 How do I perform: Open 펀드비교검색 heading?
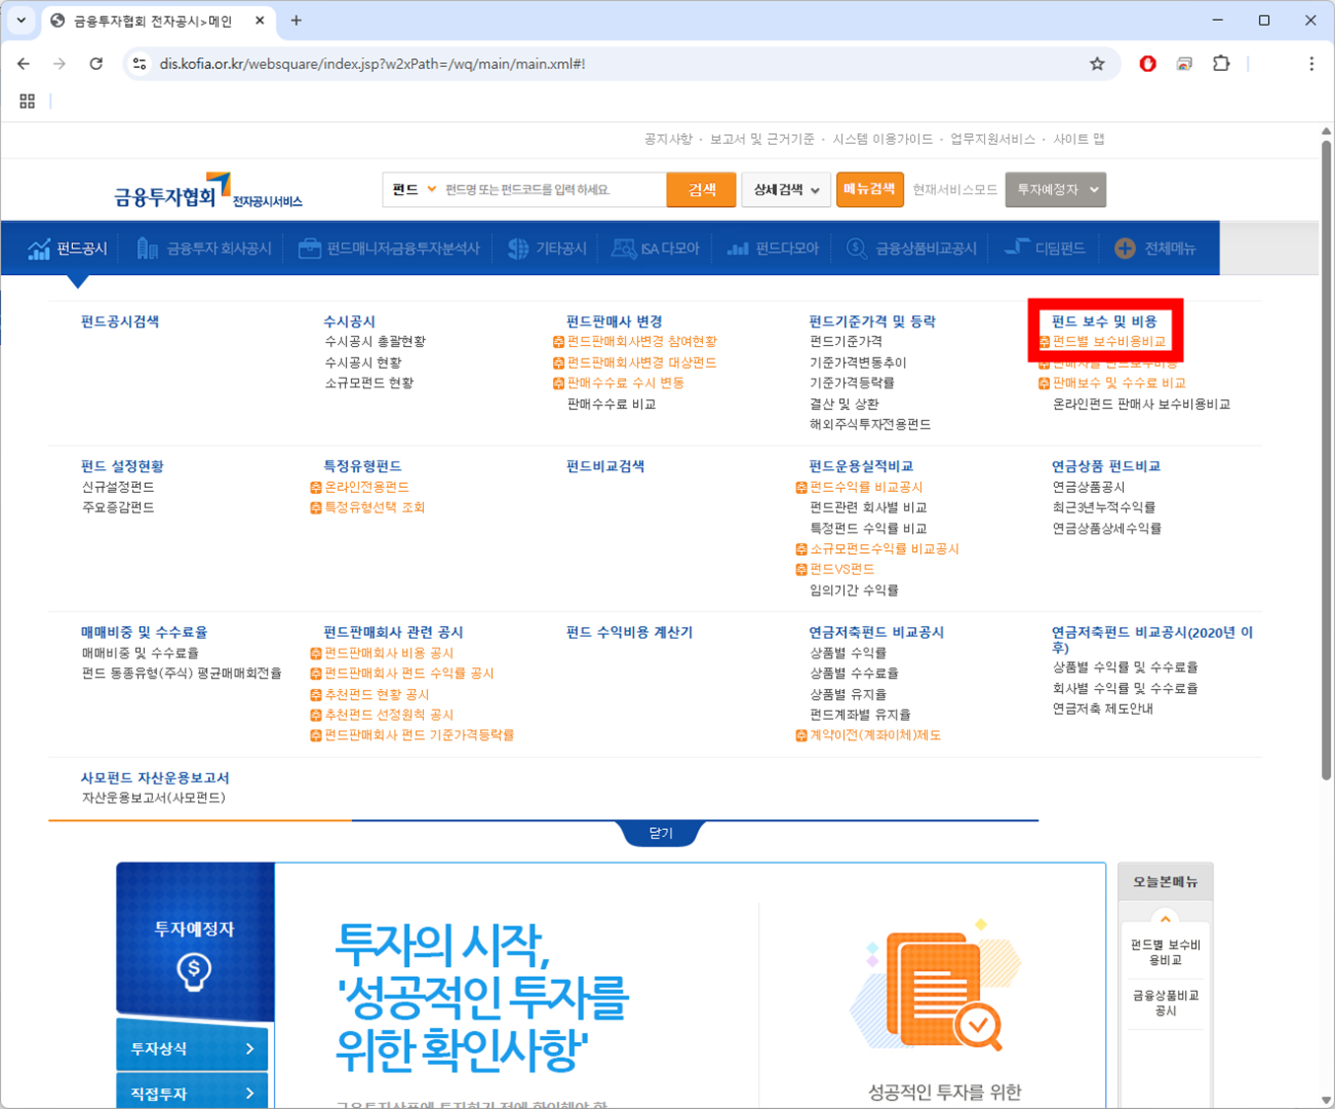[604, 466]
